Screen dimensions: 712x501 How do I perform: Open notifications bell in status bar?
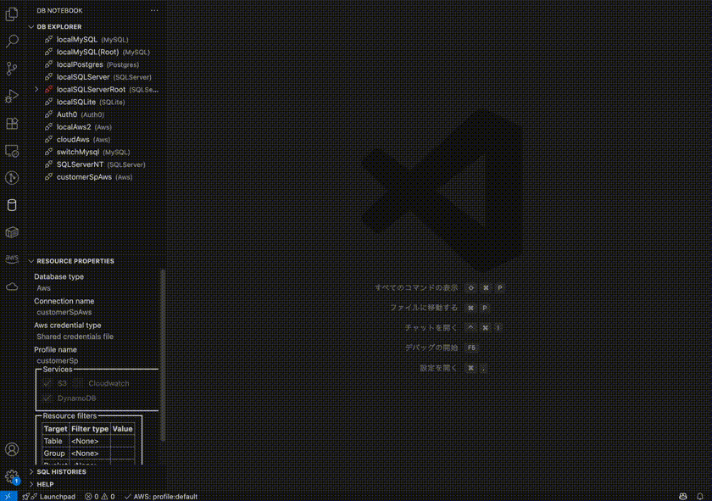(700, 497)
